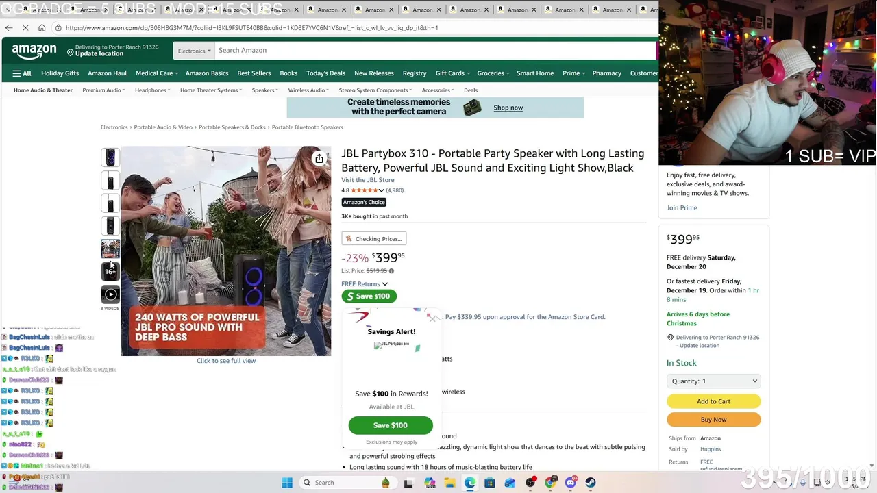Expand star rating breakdown arrow
The image size is (877, 493).
[381, 190]
